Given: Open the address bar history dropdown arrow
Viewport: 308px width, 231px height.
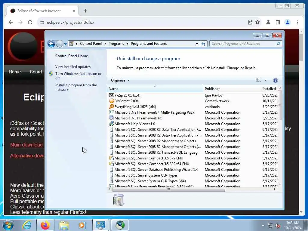Looking at the screenshot, I should pos(197,44).
